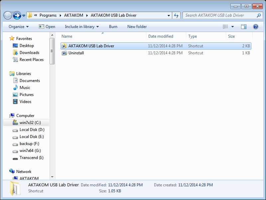Expand the hidden path chevron before Programs
This screenshot has width=266, height=200.
[x=36, y=15]
